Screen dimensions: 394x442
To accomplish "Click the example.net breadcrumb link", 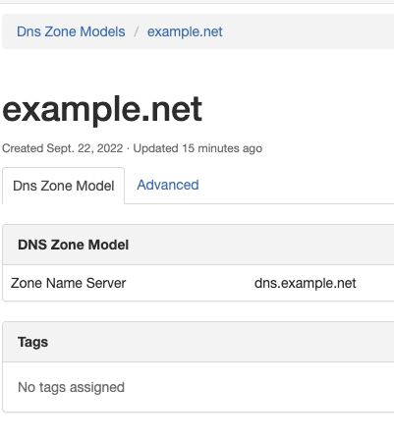I will (185, 31).
